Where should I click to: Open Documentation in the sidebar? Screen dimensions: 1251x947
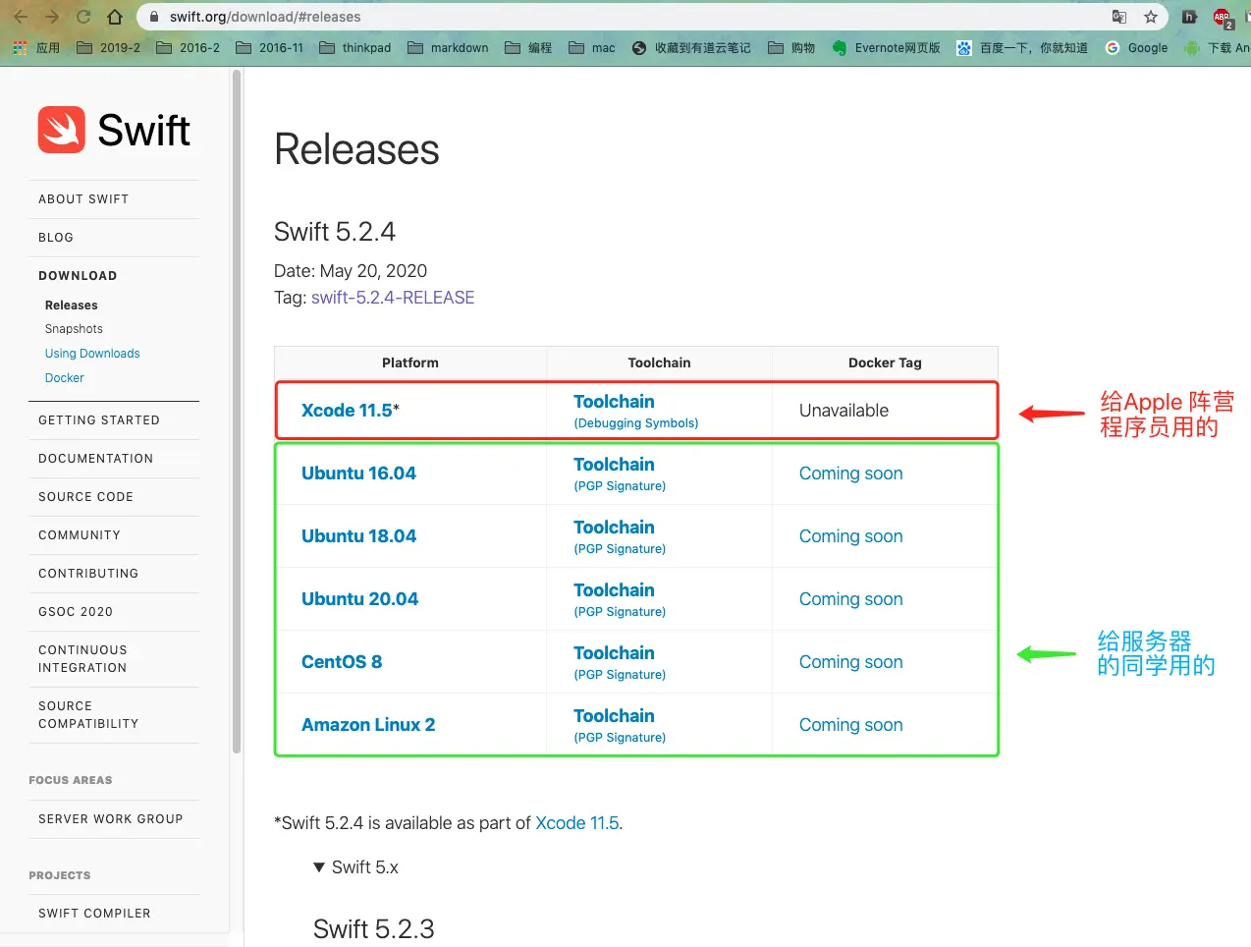(x=96, y=459)
